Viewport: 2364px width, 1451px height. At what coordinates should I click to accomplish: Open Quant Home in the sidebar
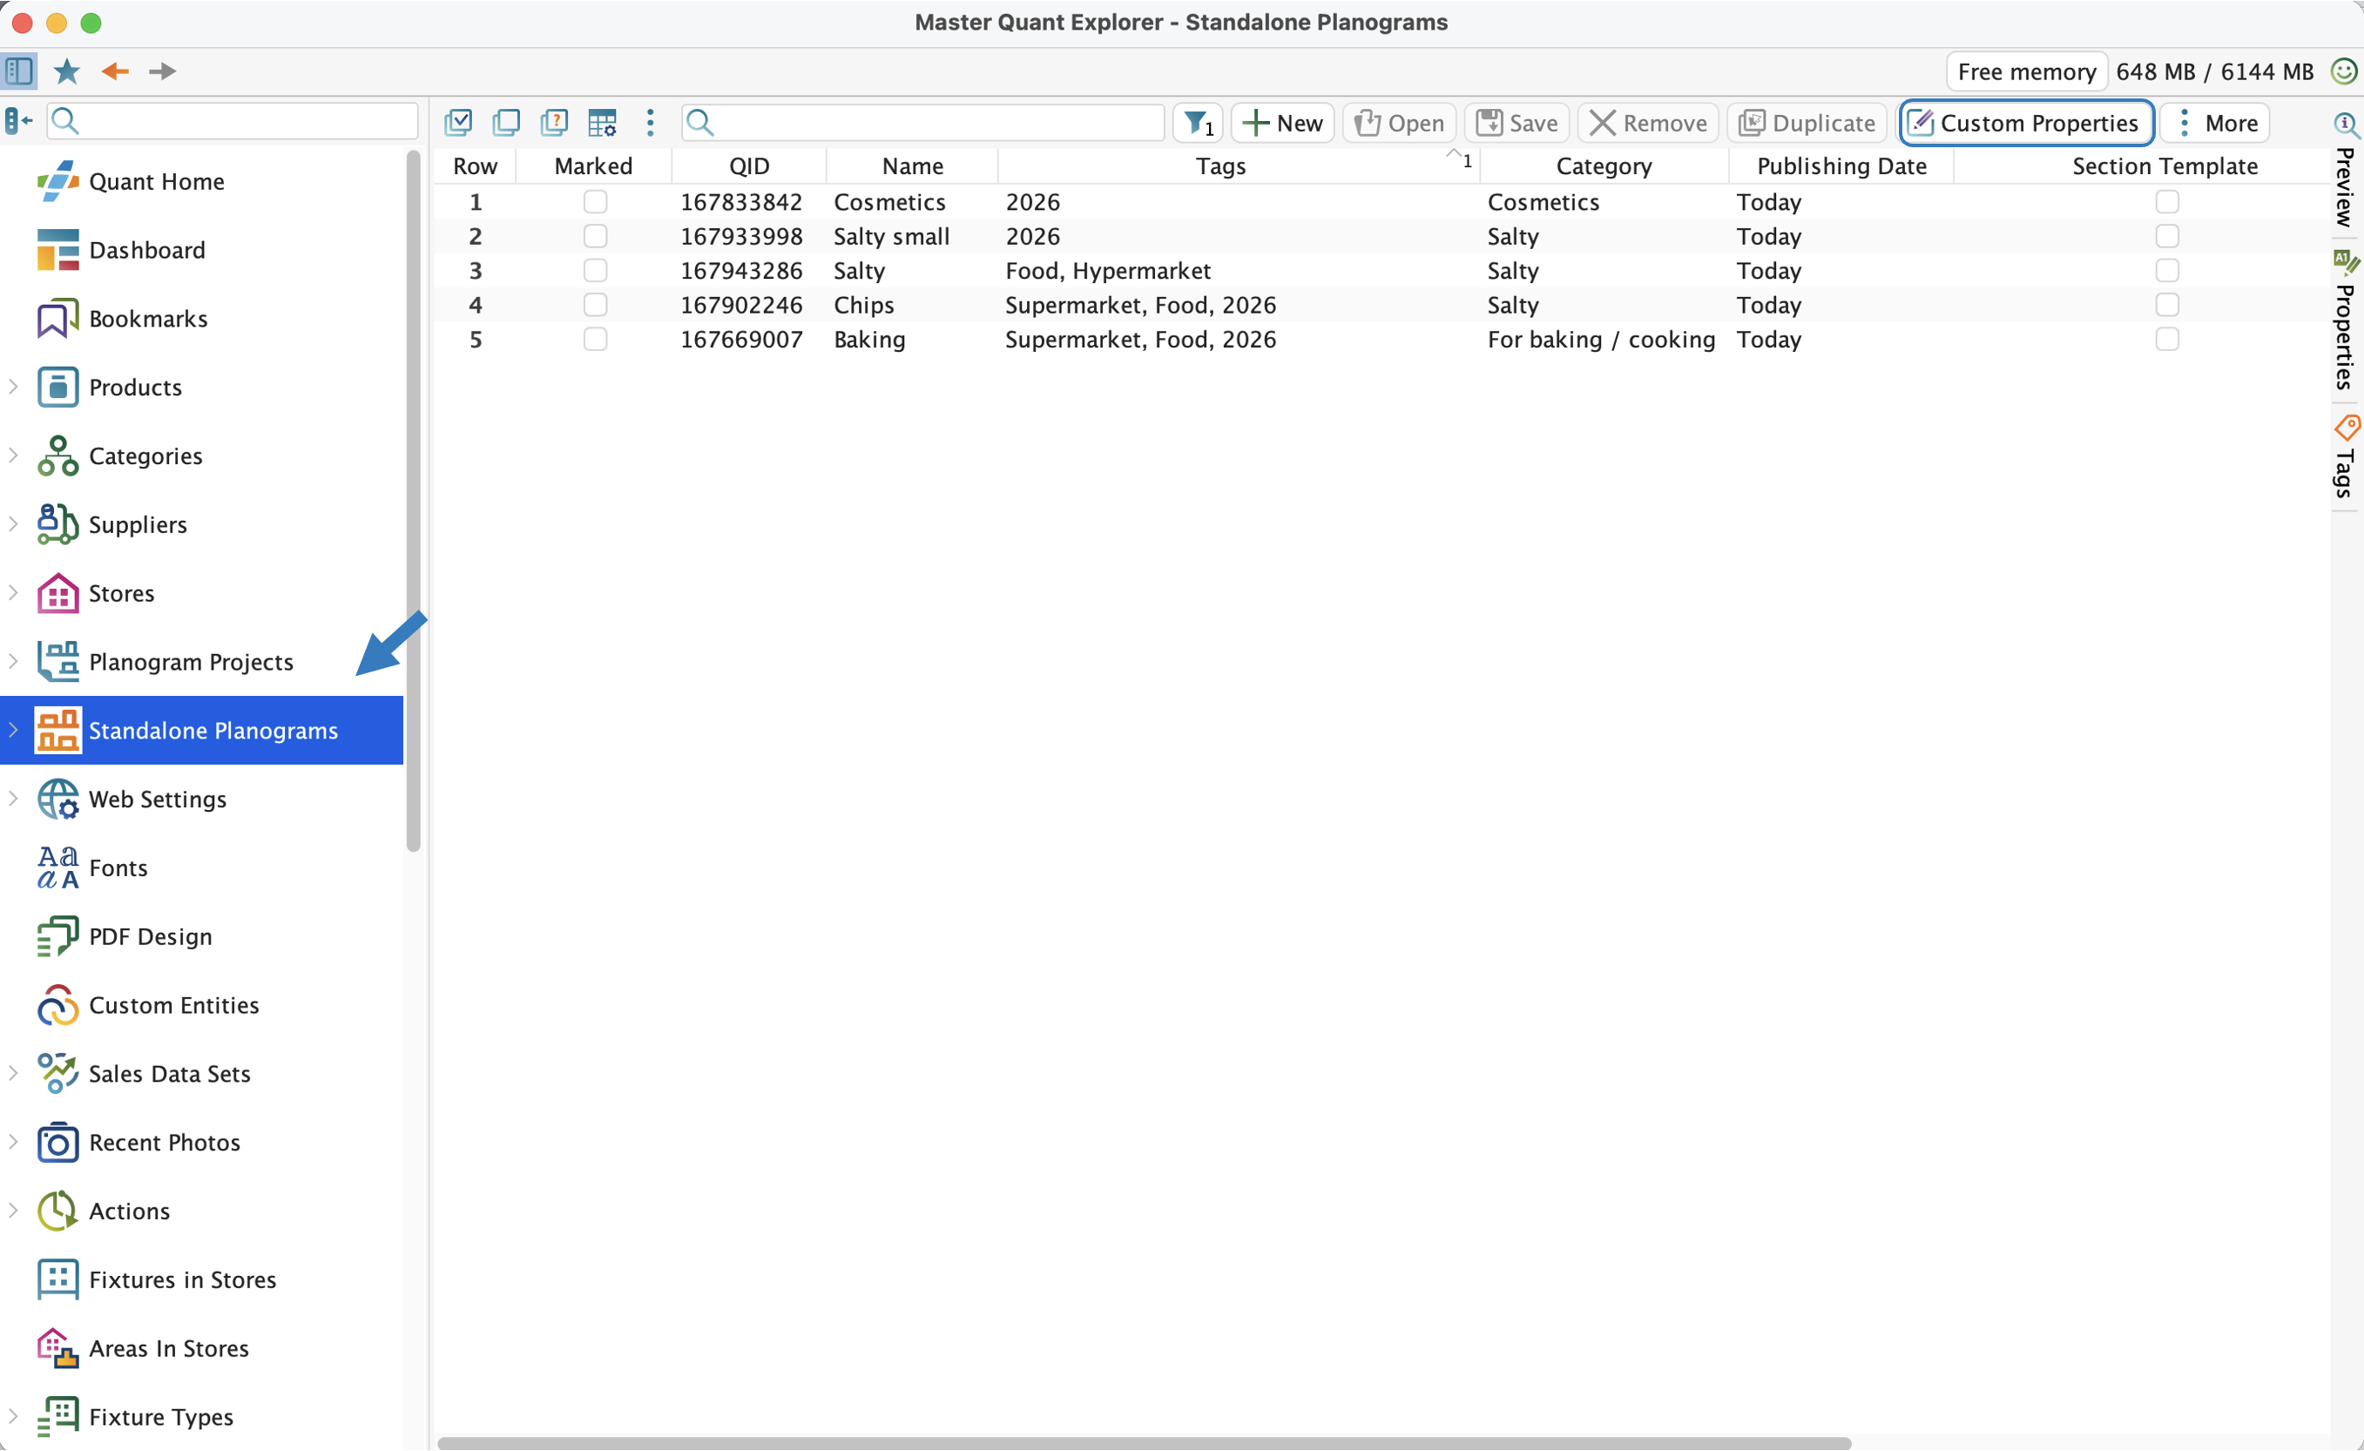point(157,181)
